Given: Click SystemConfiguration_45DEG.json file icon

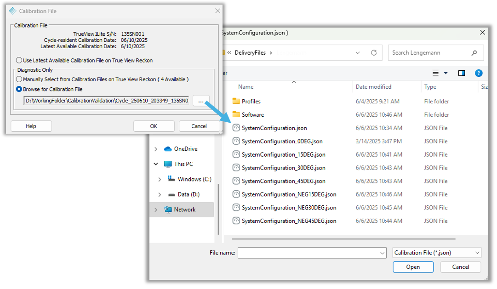Looking at the screenshot, I should click(236, 181).
